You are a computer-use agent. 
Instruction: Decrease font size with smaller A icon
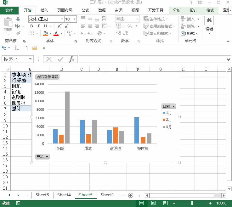click(x=67, y=26)
